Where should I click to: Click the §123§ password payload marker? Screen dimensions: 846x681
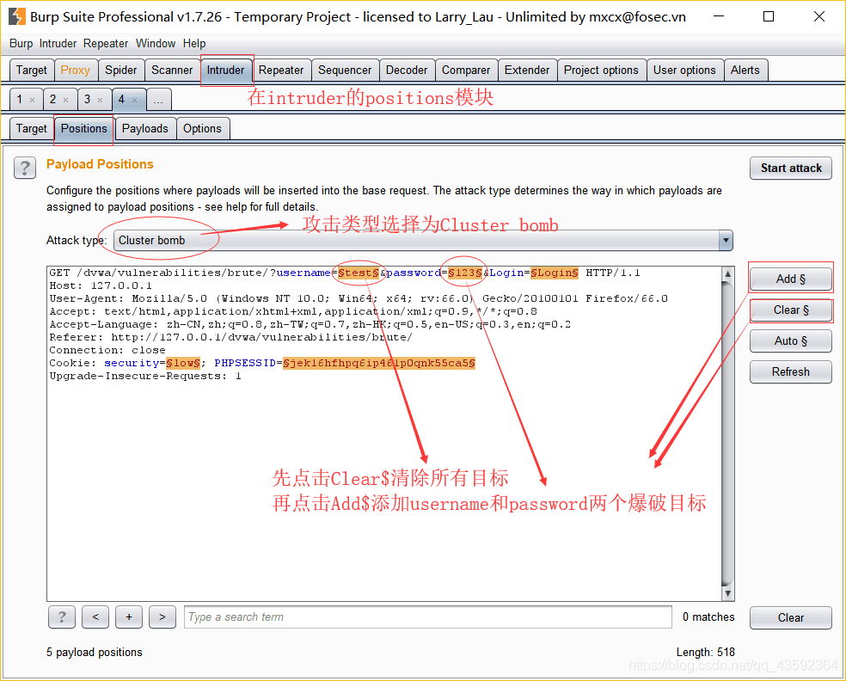[x=465, y=273]
